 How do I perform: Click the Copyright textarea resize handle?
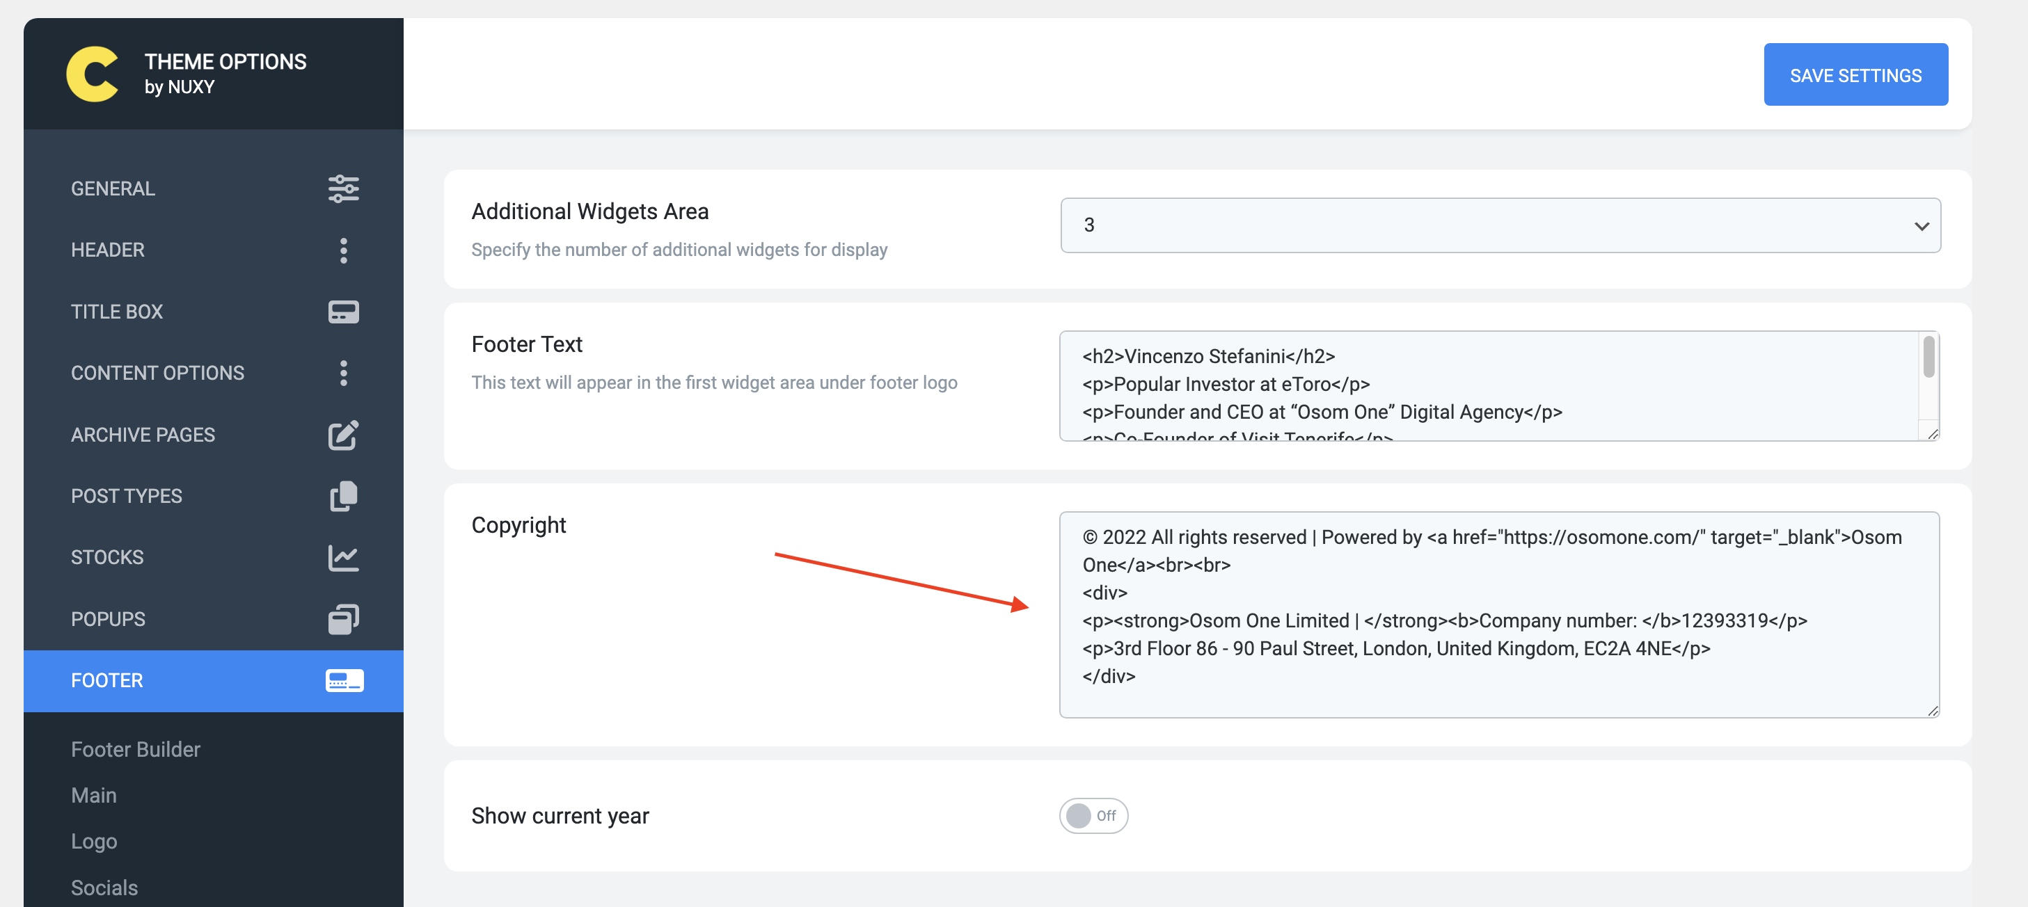click(x=1933, y=711)
